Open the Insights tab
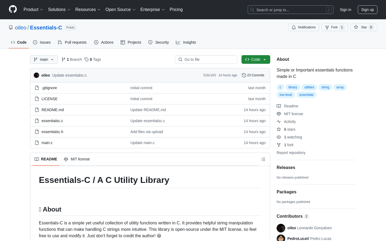Viewport: 386px width, 241px height. 186,42
